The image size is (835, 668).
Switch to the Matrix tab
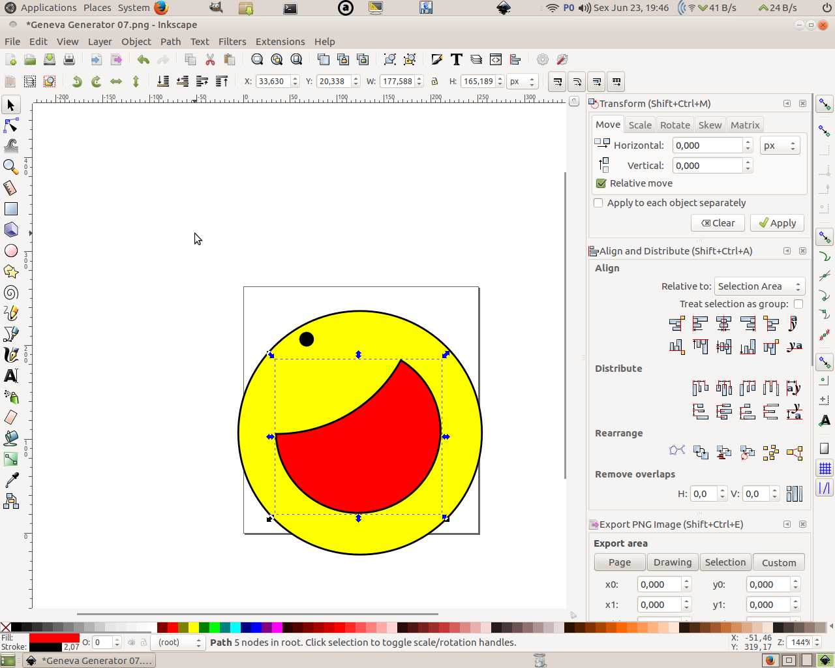click(x=745, y=125)
